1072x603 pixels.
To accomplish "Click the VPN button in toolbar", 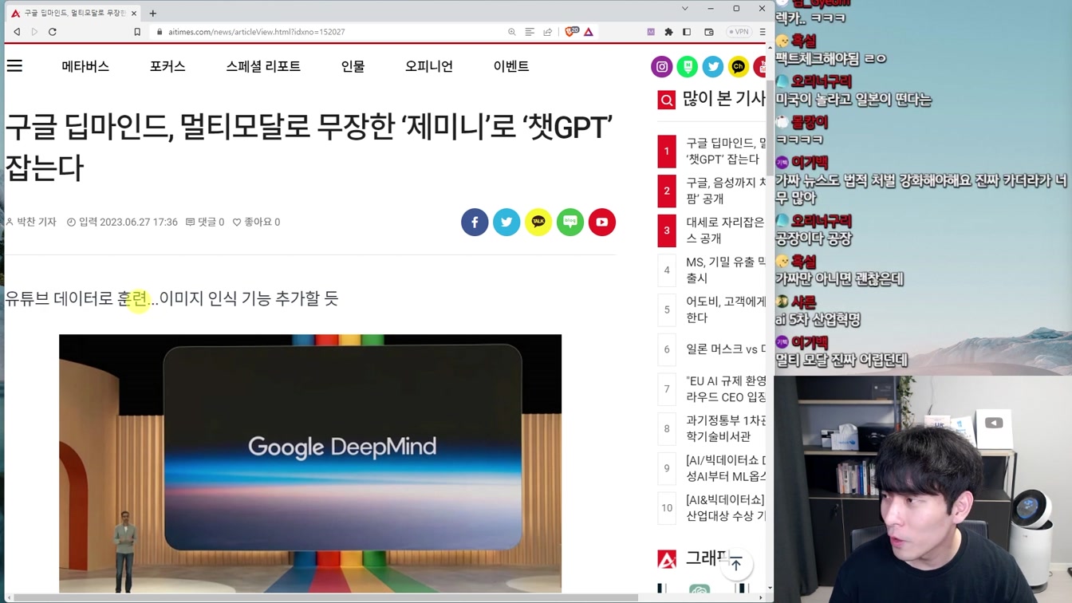I will click(x=739, y=32).
